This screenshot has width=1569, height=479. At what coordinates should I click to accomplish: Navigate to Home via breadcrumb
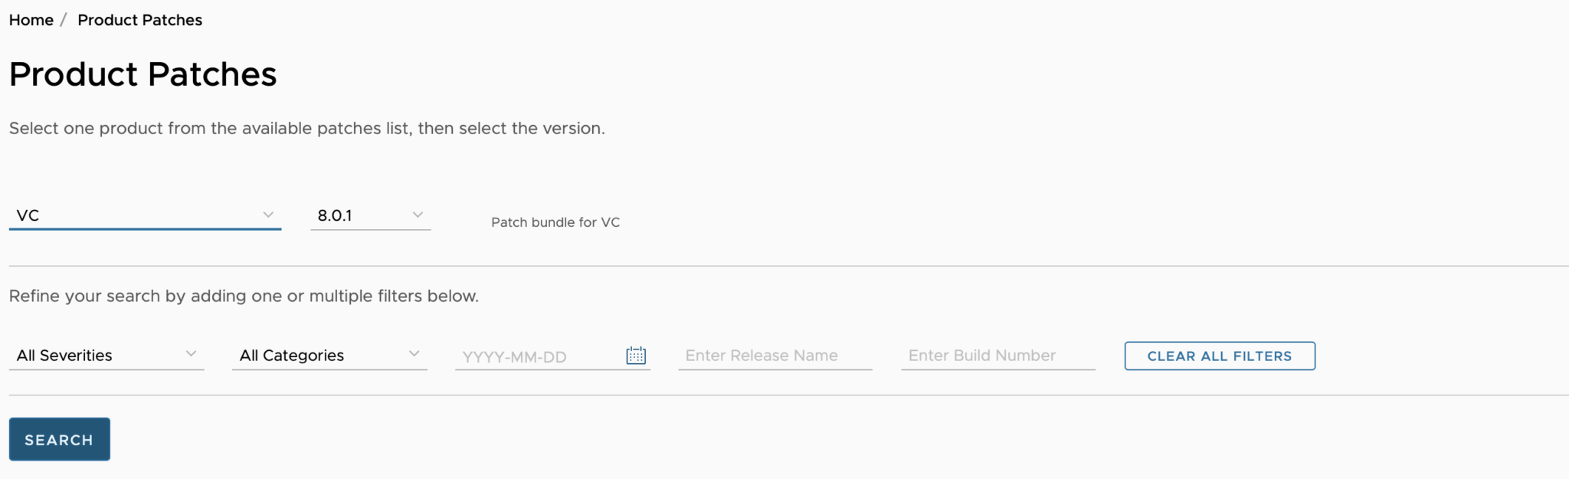[x=31, y=20]
